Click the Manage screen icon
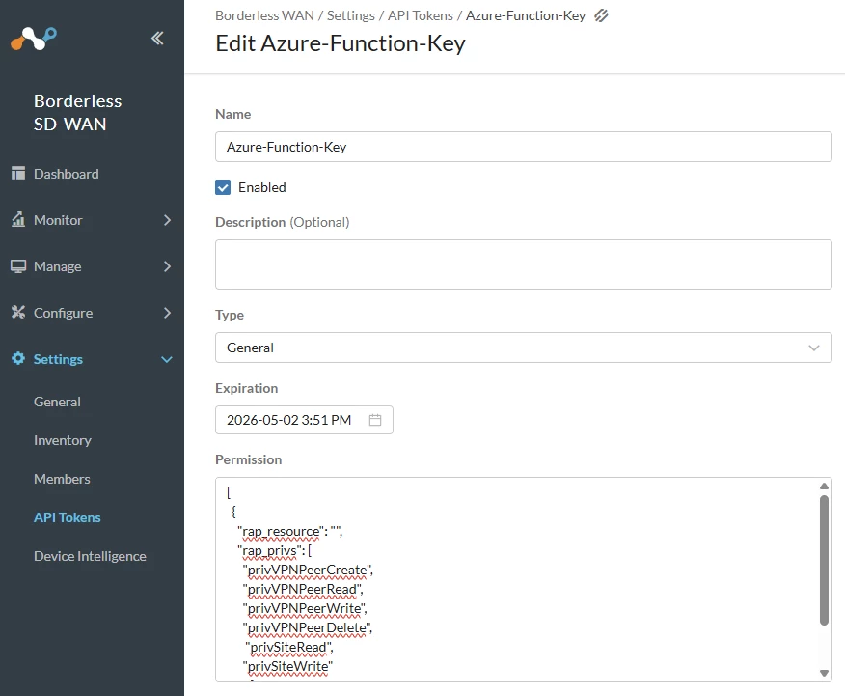Screen dimensions: 845x696 pyautogui.click(x=17, y=266)
